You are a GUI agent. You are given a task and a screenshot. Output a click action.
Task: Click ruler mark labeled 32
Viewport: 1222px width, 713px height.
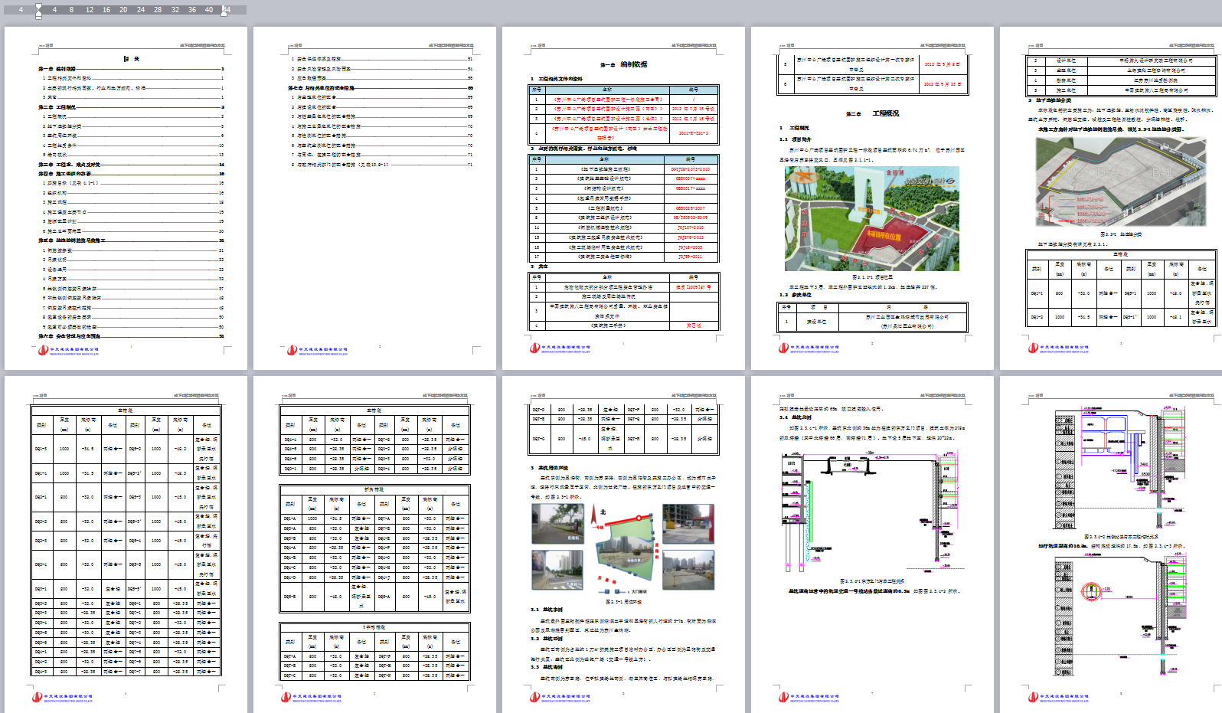point(175,10)
